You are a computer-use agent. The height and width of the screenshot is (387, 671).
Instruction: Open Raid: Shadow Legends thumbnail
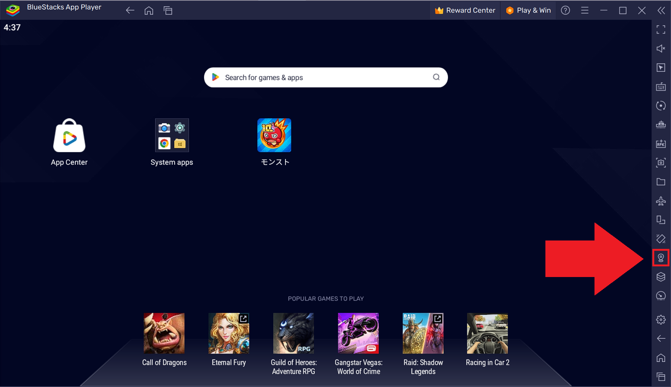click(423, 333)
